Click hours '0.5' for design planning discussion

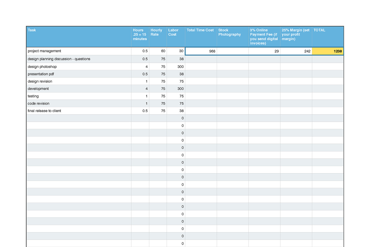click(x=140, y=59)
